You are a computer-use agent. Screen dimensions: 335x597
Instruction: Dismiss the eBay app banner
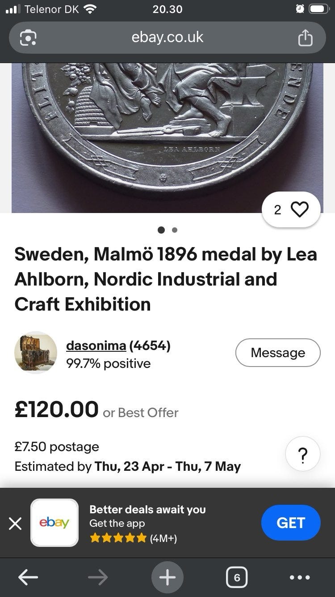(x=15, y=523)
